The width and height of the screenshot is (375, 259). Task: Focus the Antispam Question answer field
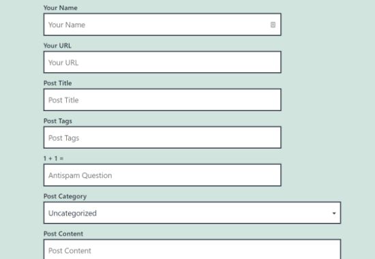pyautogui.click(x=162, y=175)
